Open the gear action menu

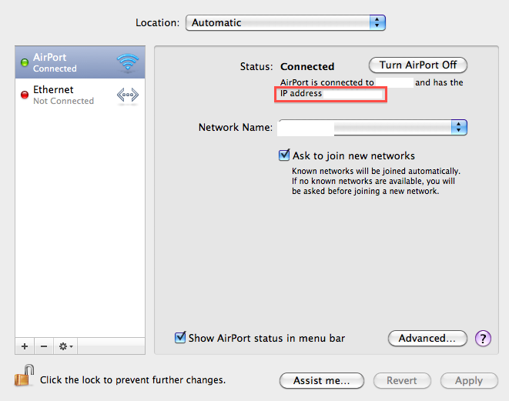(65, 346)
